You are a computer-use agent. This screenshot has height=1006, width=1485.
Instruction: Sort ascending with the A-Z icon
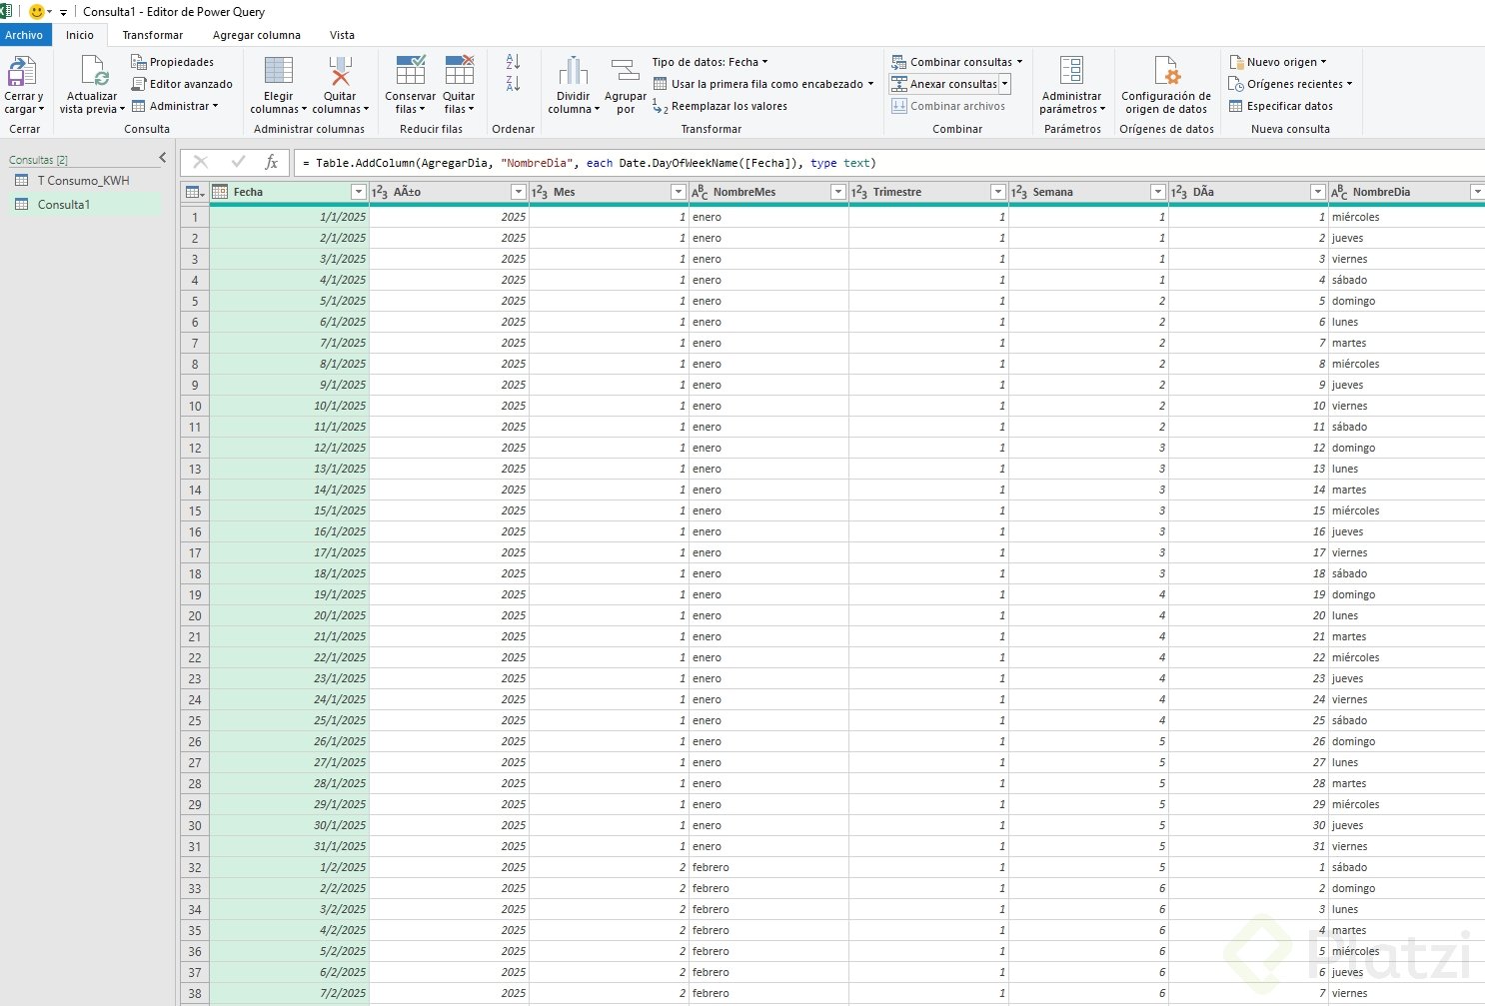[513, 62]
